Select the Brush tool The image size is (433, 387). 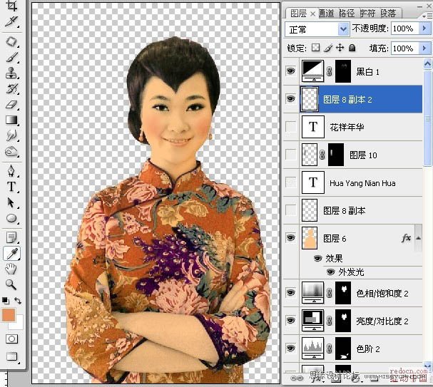click(x=11, y=58)
